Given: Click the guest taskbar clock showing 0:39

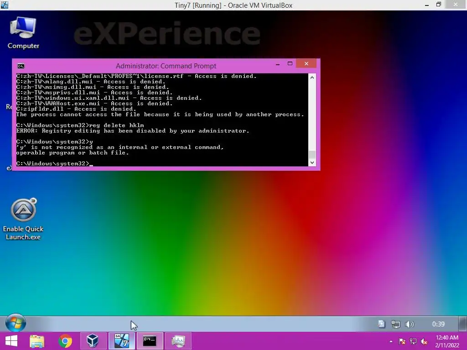Looking at the screenshot, I should (438, 324).
